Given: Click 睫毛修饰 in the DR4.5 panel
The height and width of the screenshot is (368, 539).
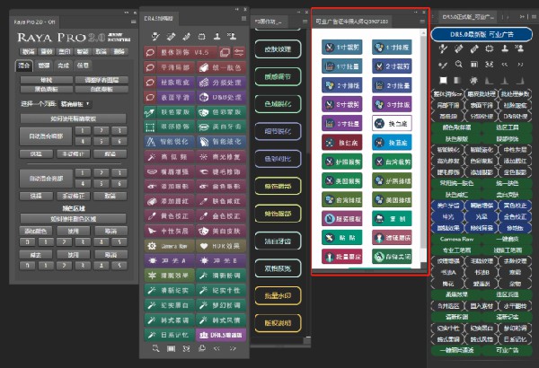Looking at the screenshot, I should [x=221, y=171].
